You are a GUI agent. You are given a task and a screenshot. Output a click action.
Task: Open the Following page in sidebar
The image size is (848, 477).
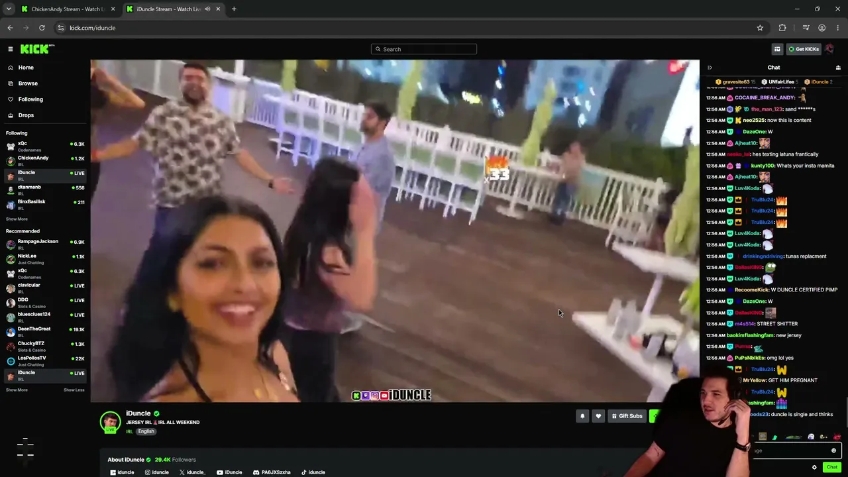(44, 99)
